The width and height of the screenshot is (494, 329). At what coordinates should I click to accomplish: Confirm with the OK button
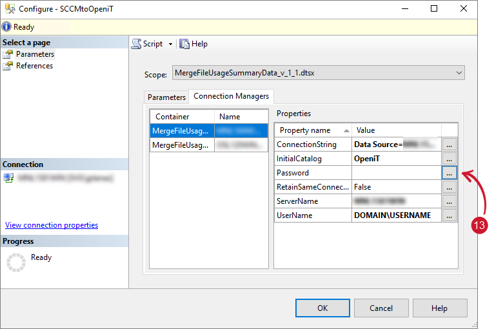322,308
